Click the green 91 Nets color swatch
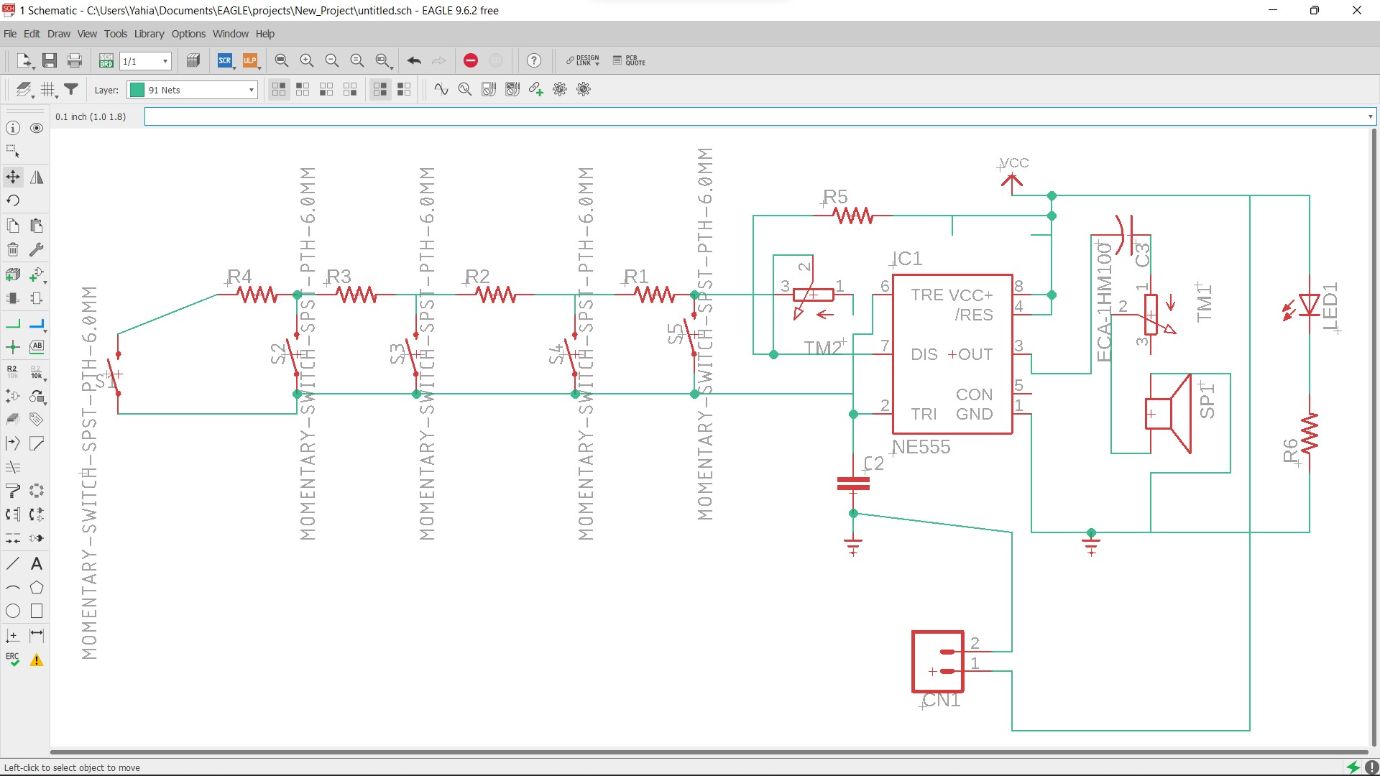The width and height of the screenshot is (1380, 776). point(137,90)
